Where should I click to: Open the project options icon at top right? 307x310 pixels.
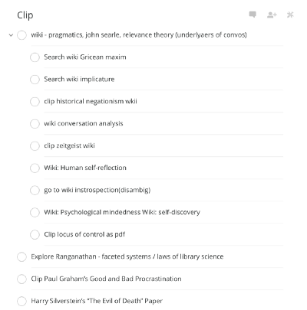[290, 15]
